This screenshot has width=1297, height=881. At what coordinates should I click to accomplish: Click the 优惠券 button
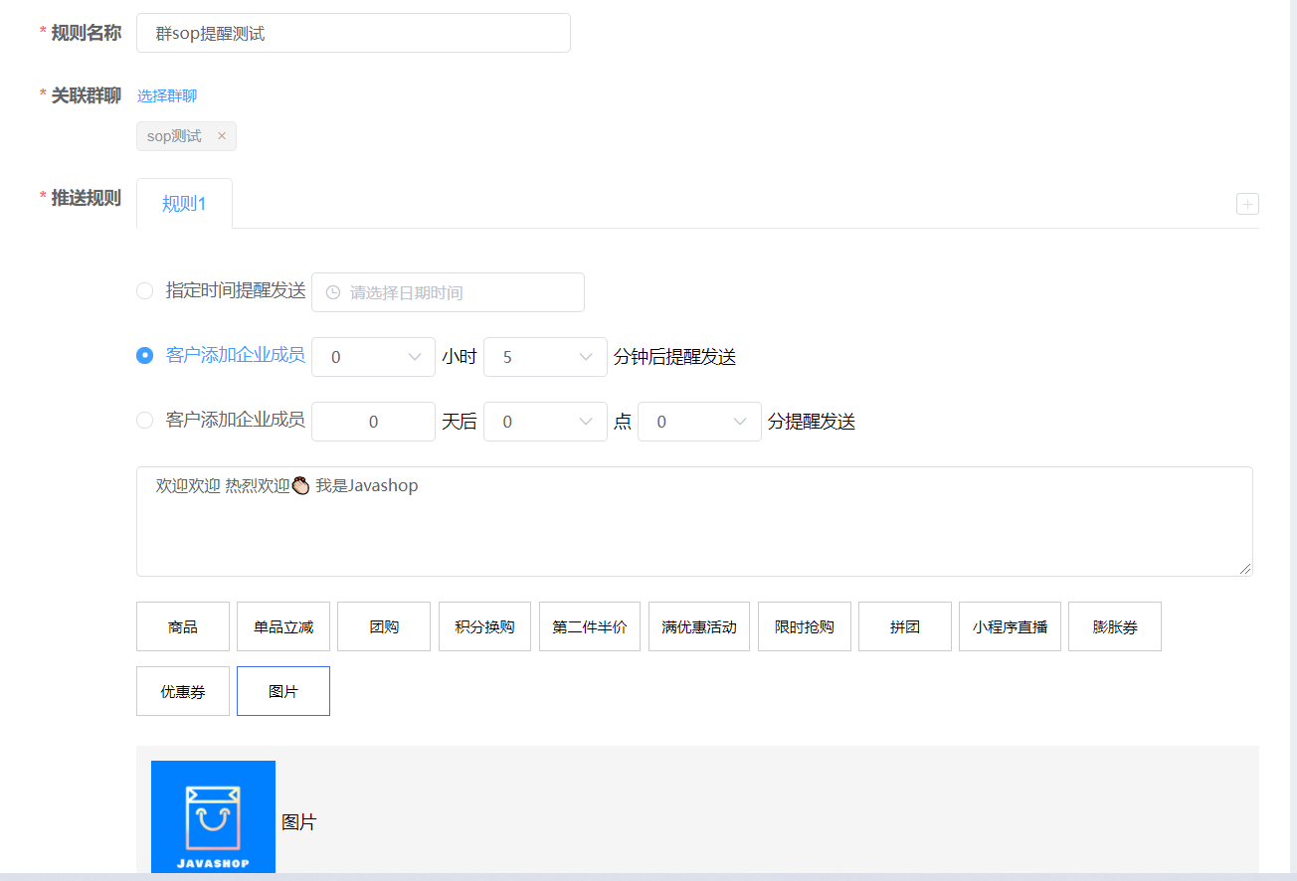tap(183, 691)
